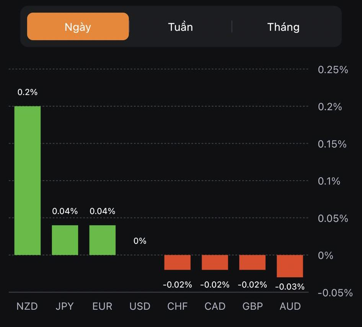The image size is (362, 327).
Task: Tap the GBP currency label
Action: coord(253,306)
